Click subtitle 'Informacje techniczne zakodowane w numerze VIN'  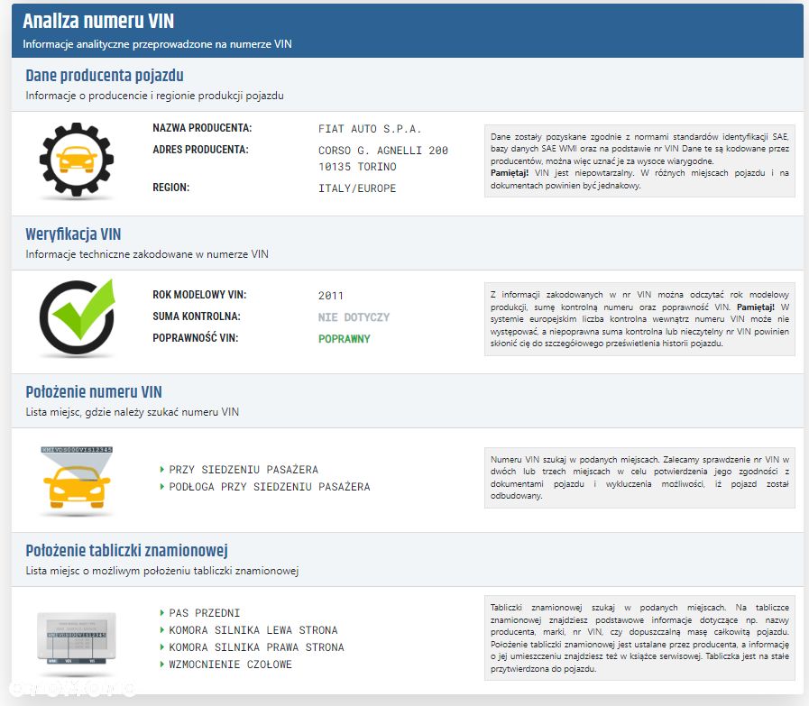147,254
